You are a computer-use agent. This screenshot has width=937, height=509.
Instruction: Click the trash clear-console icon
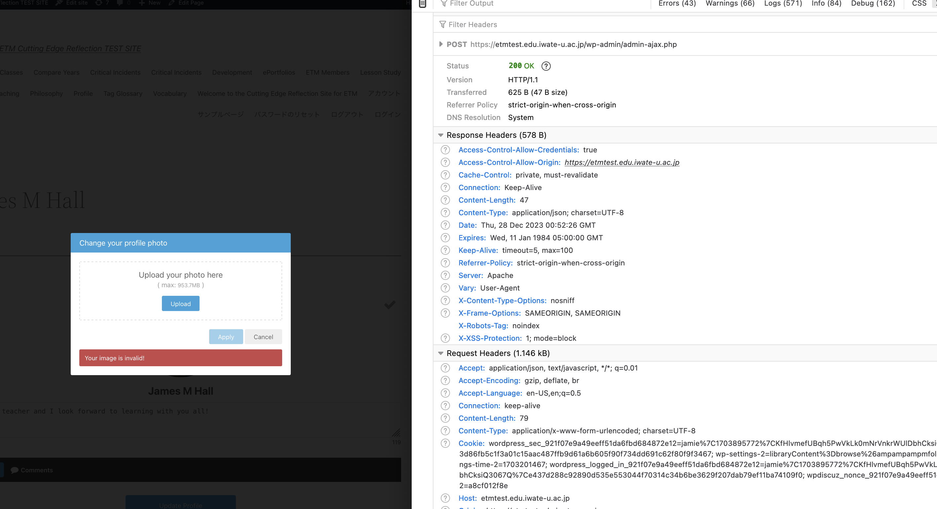pyautogui.click(x=422, y=4)
